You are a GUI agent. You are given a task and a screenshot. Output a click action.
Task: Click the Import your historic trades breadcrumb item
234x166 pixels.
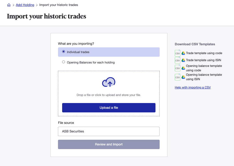[58, 5]
